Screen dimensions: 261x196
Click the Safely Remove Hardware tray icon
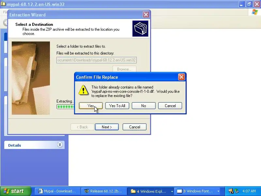click(237, 191)
